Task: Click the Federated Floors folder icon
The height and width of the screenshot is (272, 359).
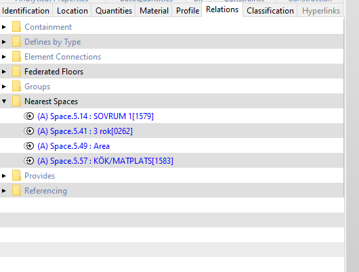Action: 16,71
